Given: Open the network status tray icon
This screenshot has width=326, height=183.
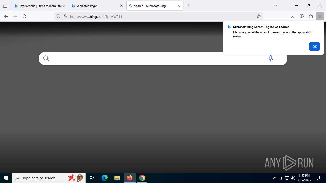Looking at the screenshot, I should coord(287,178).
